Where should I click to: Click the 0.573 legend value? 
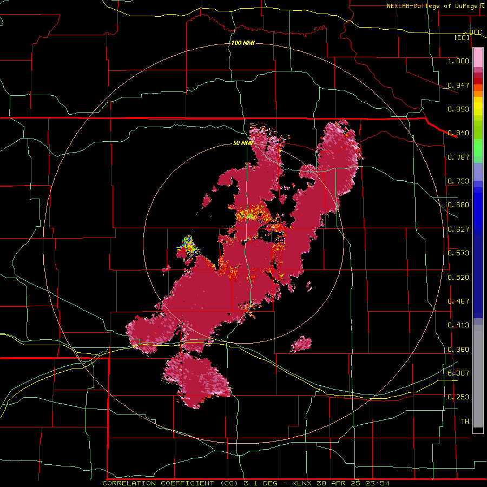(x=458, y=253)
